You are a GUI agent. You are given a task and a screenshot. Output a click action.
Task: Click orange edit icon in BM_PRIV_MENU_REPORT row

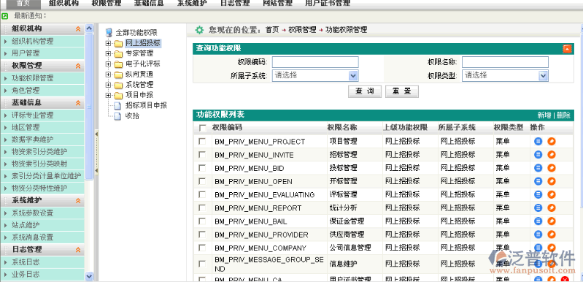coord(552,208)
